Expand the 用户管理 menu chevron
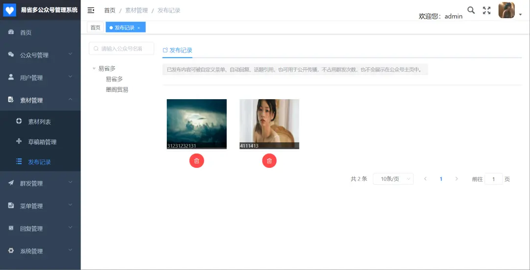Viewport: 530px width, 270px height. [x=70, y=77]
